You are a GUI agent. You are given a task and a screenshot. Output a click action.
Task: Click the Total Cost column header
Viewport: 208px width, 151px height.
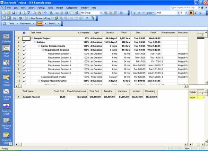pyautogui.click(x=94, y=92)
